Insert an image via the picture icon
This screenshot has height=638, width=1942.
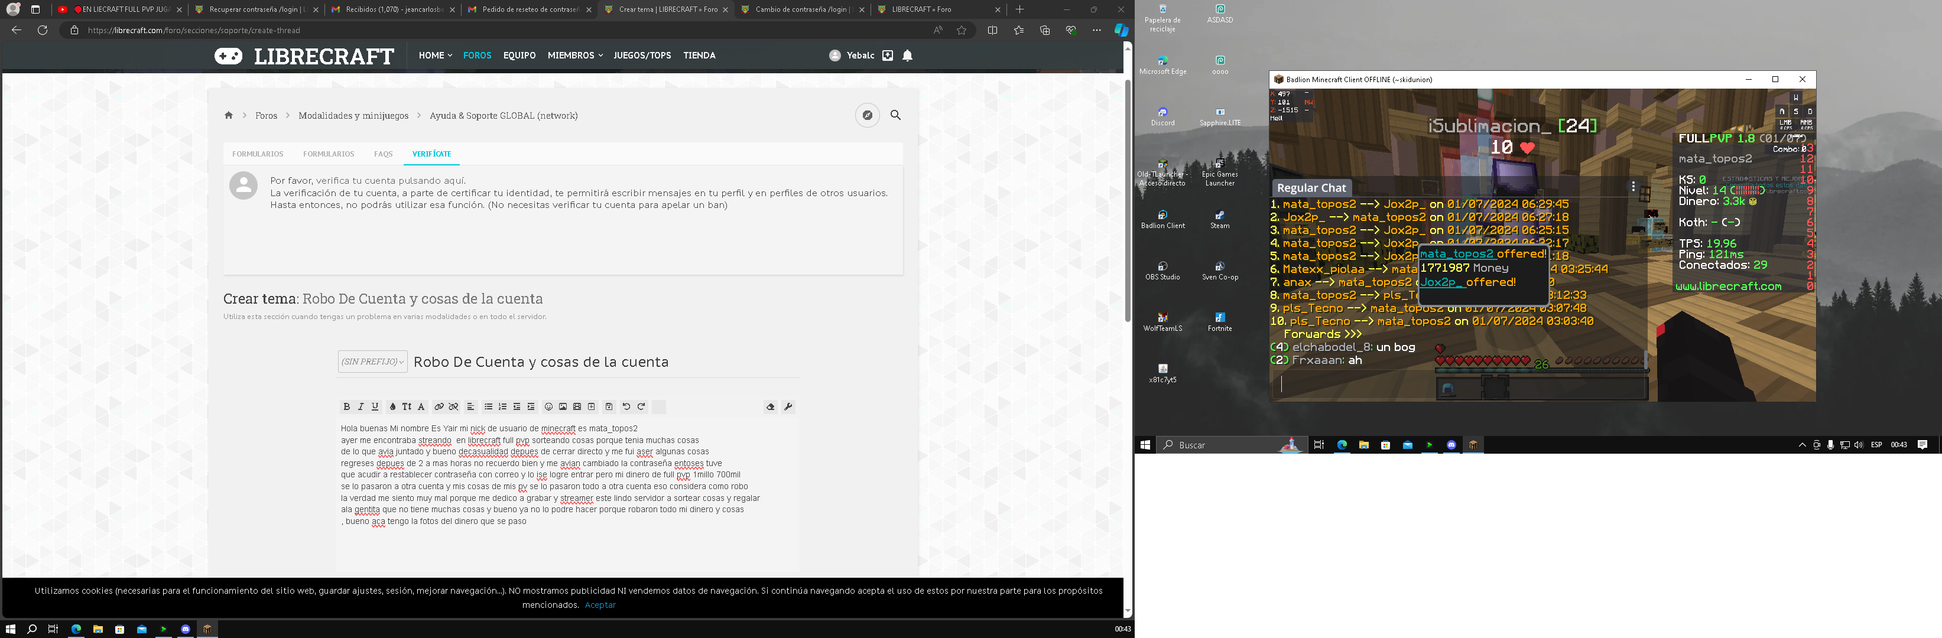[563, 407]
